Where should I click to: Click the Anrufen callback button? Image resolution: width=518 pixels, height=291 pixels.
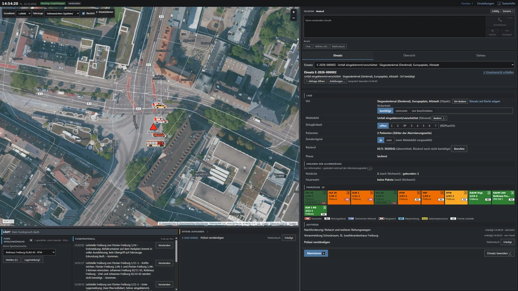point(459,149)
